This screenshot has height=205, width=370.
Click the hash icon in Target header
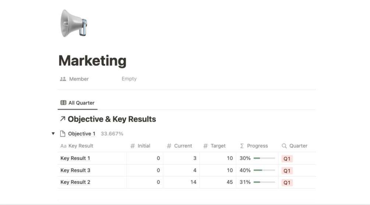(x=205, y=146)
